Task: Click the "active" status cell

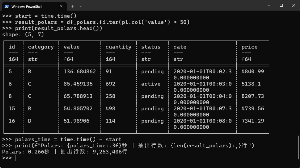Action: coord(151,84)
